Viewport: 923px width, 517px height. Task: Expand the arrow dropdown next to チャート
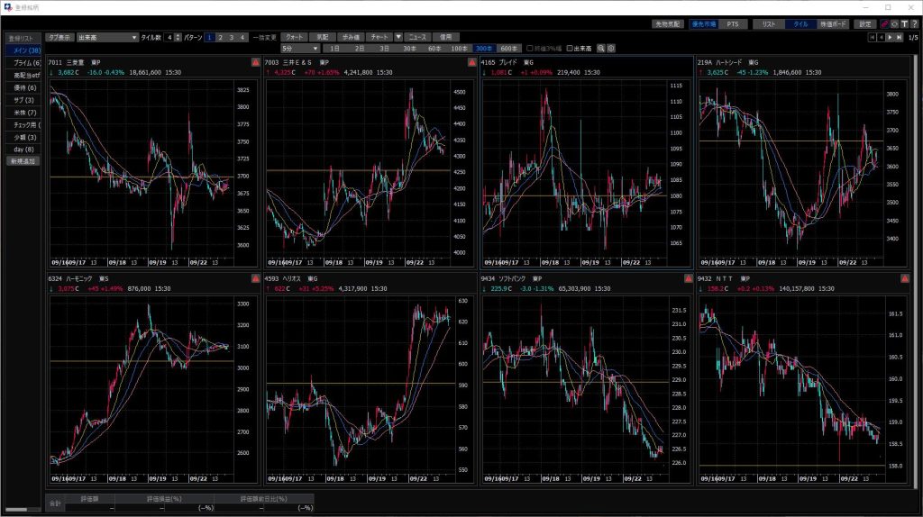click(398, 37)
